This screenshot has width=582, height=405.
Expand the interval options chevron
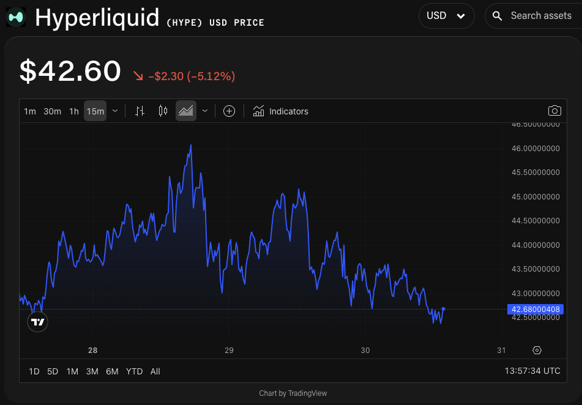114,111
